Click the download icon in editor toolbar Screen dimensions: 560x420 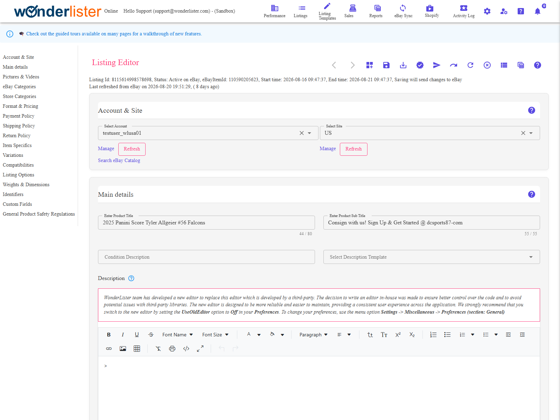(x=403, y=65)
